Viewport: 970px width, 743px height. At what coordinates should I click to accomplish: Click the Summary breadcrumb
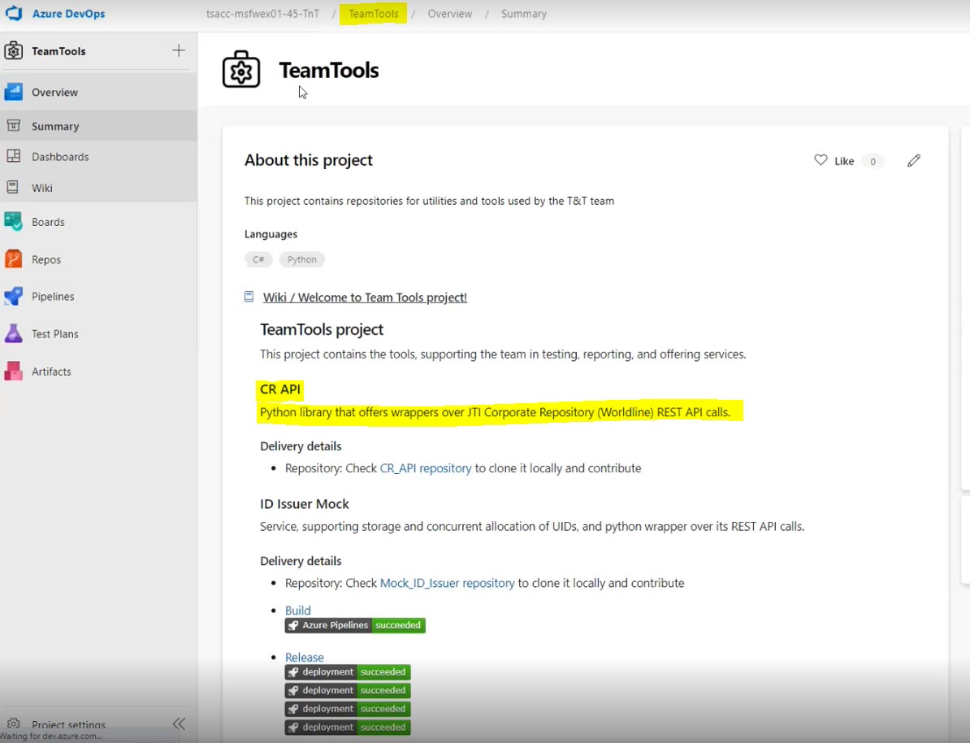coord(524,14)
